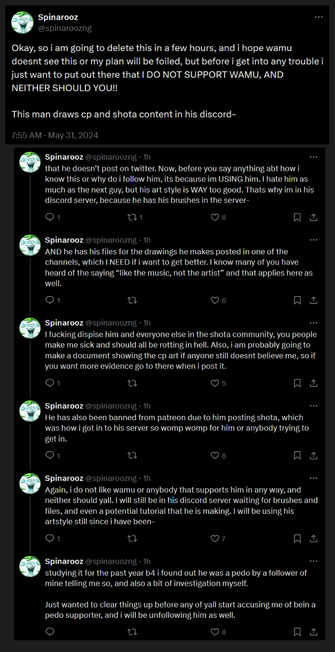Reply to the "rotting in hell" reply
The height and width of the screenshot is (652, 335).
pos(50,383)
